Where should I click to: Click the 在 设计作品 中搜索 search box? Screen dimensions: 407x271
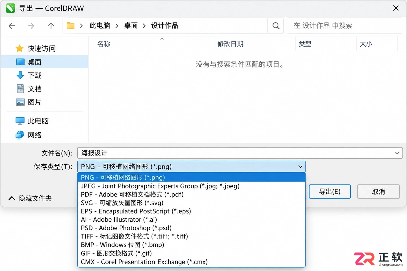point(344,26)
